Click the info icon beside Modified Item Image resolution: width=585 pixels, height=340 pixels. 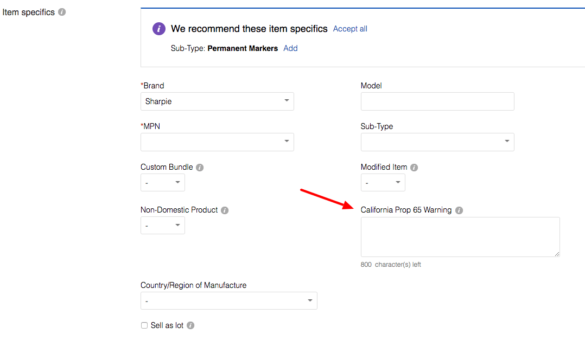coord(414,167)
